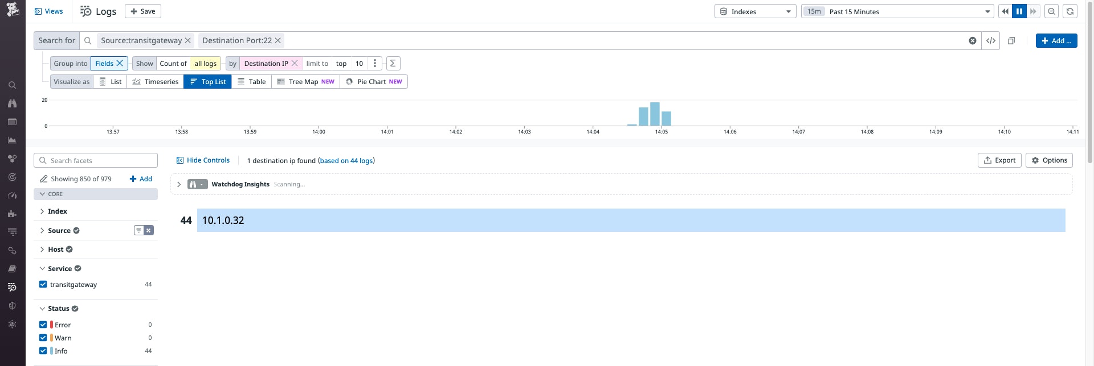Switch visualization to Timeseries

coord(155,82)
